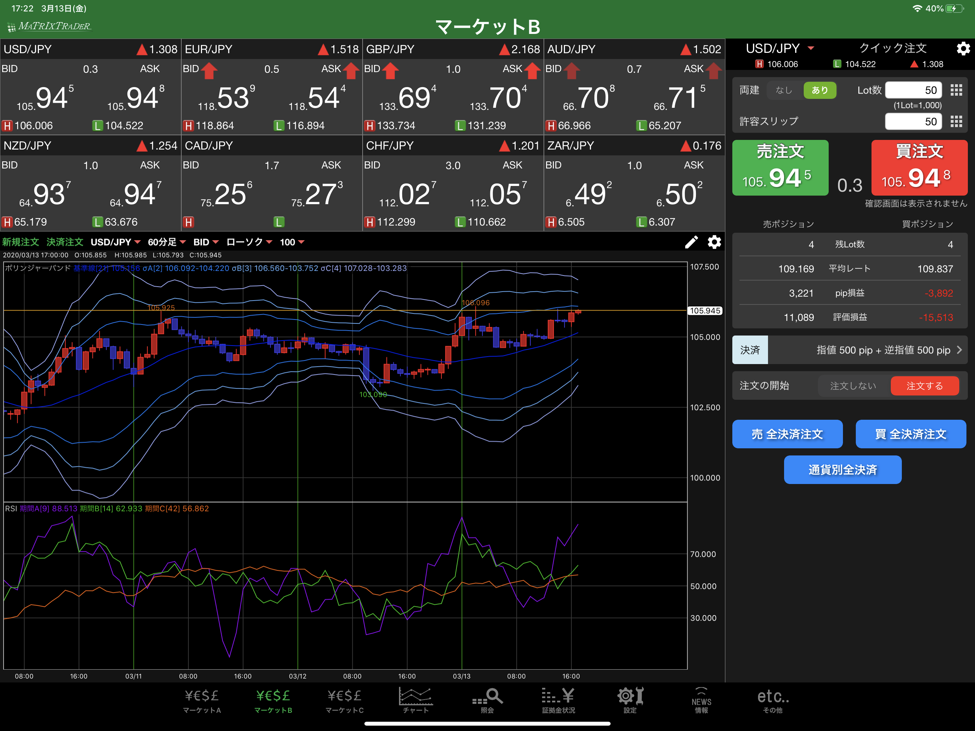Screen dimensions: 975x731
Task: Set 両建 to なし
Action: pos(784,90)
